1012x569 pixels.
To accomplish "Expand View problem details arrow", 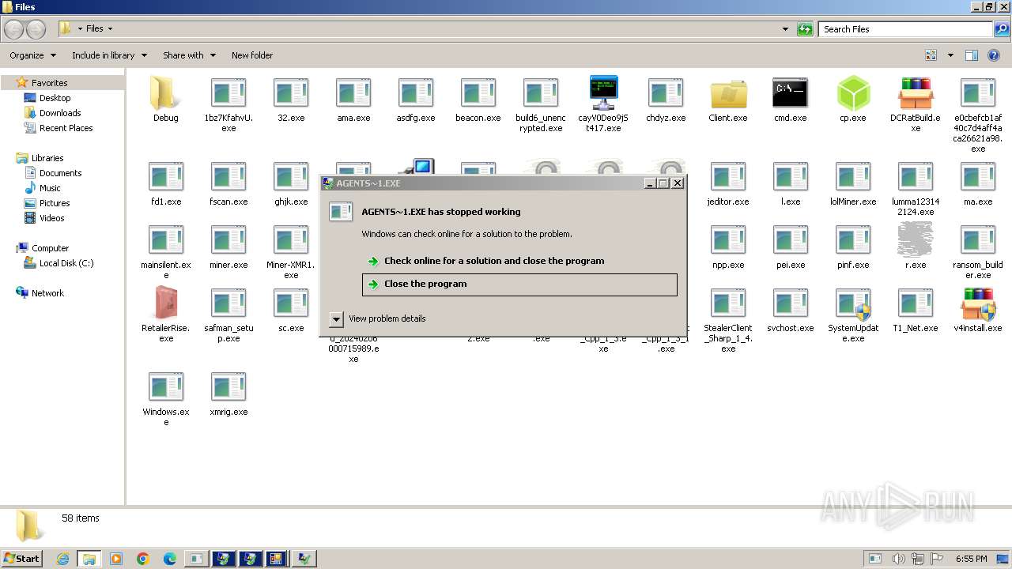I will (x=336, y=318).
